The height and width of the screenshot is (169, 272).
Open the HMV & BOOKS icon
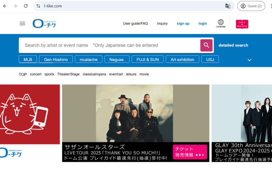click(x=242, y=24)
